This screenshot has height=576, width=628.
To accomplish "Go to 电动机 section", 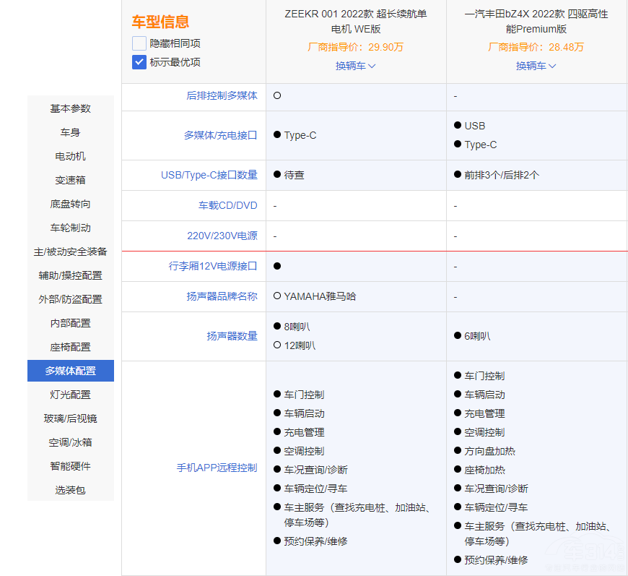I will (x=71, y=156).
